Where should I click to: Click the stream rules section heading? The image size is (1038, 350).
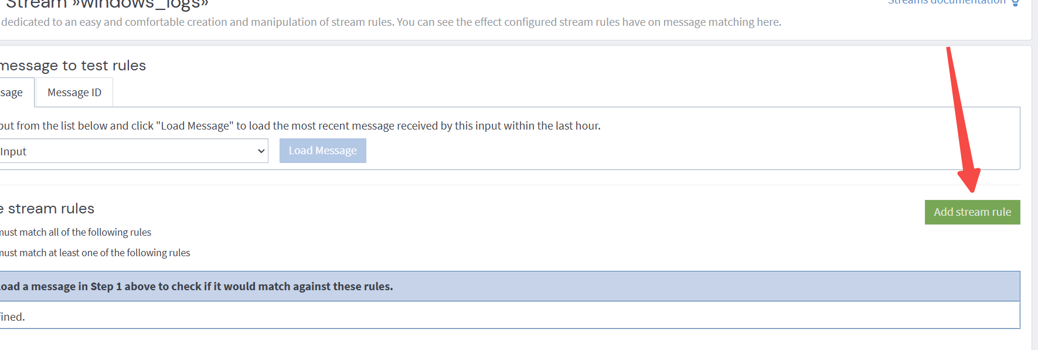pyautogui.click(x=47, y=209)
